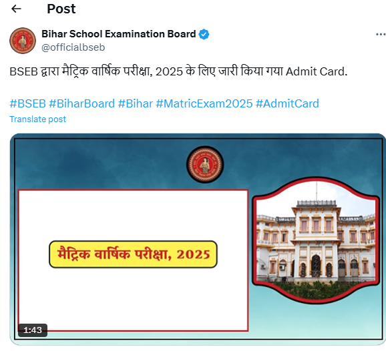Viewport: 386px width, 351px height.
Task: Open Bihar School Examination Board profile avatar
Action: pos(23,41)
